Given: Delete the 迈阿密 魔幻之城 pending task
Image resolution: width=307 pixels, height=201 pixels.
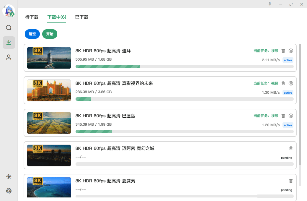Looking at the screenshot, I should pyautogui.click(x=291, y=148).
